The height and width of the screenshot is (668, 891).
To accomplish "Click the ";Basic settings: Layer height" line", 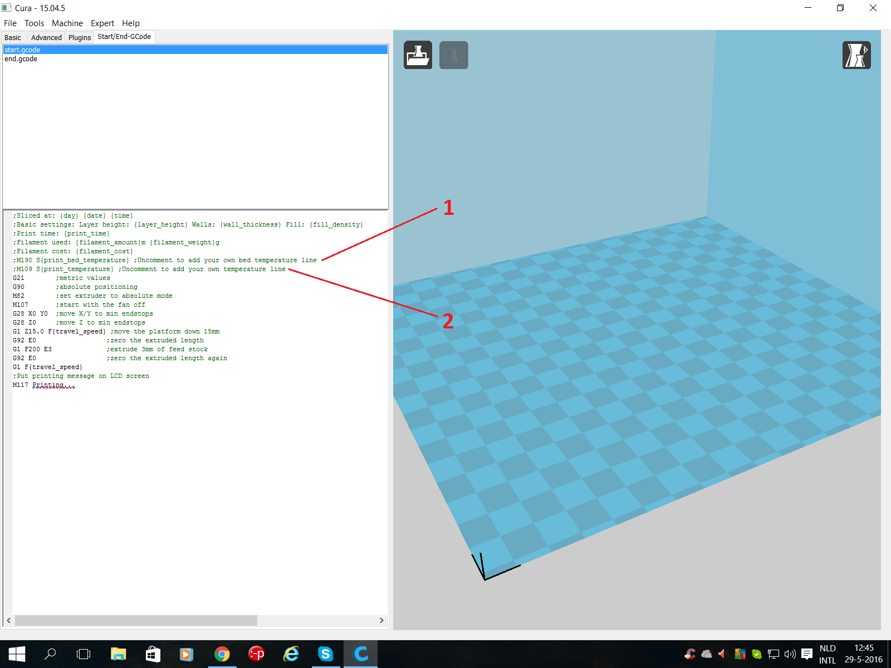I will pos(188,224).
